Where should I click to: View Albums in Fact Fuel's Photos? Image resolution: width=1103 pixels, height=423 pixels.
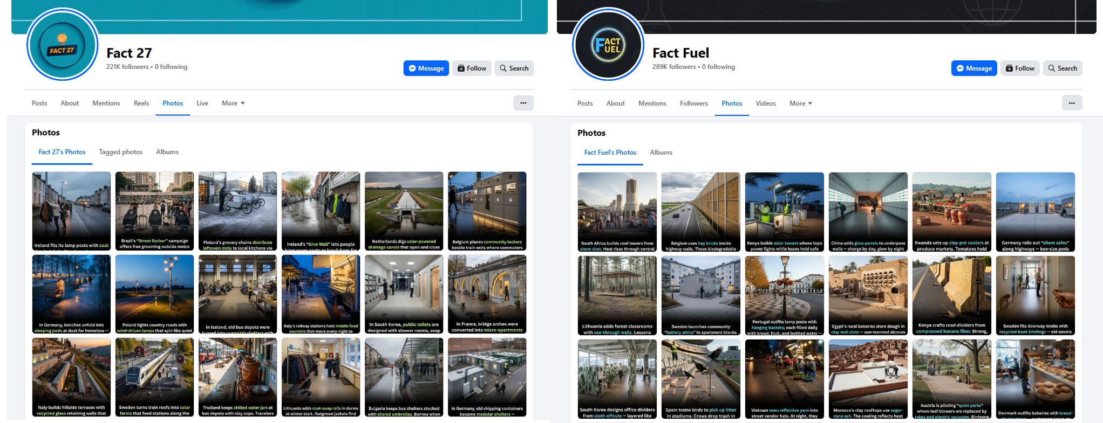click(661, 152)
